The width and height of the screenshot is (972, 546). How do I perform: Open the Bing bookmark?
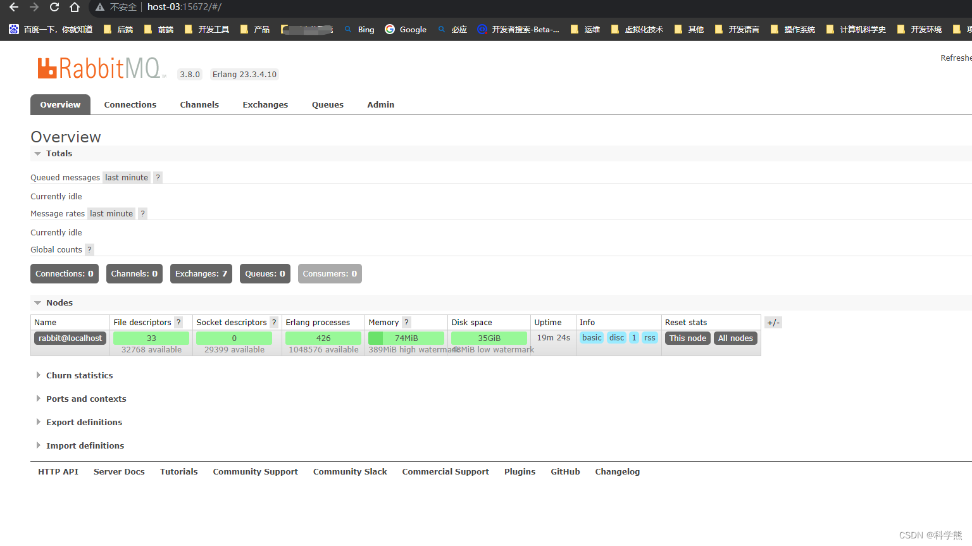pyautogui.click(x=359, y=29)
